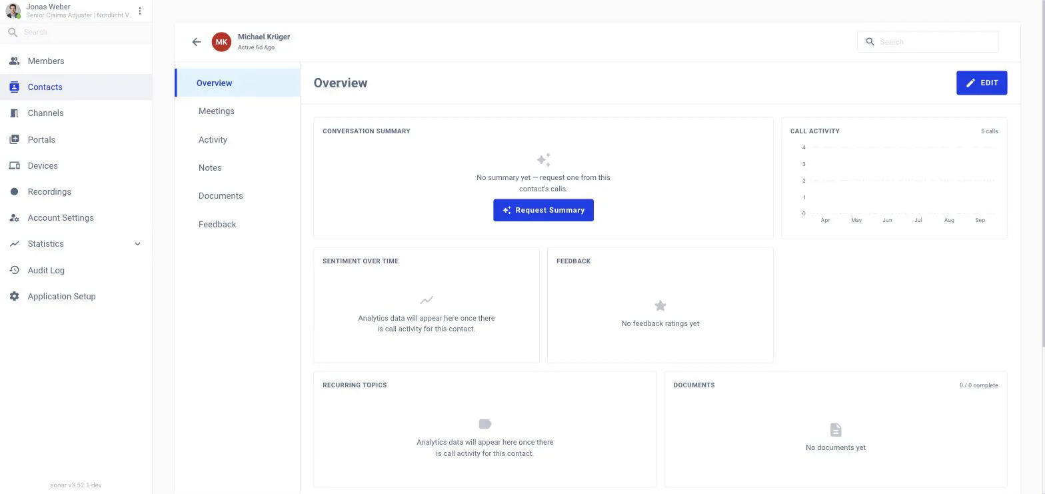Click the Request Summary button
The height and width of the screenshot is (494, 1045).
coord(543,211)
